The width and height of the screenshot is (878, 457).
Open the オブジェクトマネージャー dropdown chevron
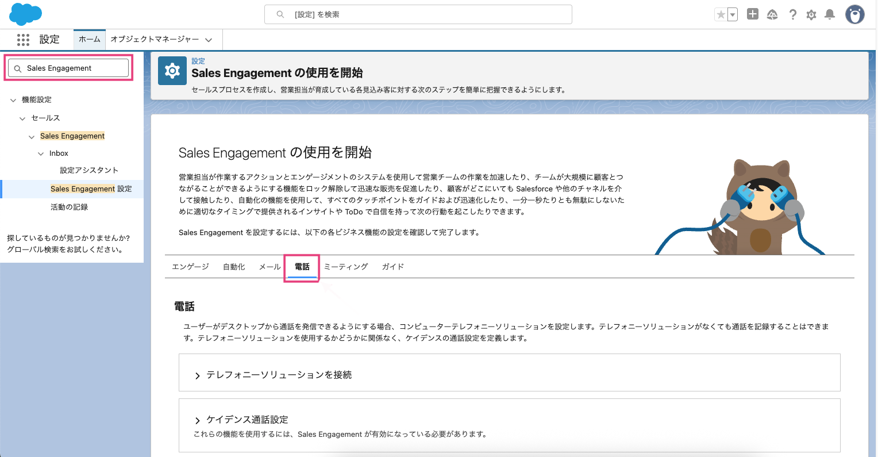[x=209, y=40]
